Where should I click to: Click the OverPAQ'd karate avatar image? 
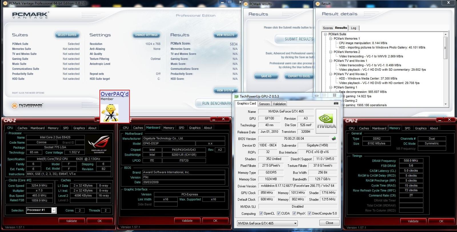[x=110, y=113]
